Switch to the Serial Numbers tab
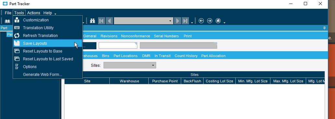 pos(166,36)
